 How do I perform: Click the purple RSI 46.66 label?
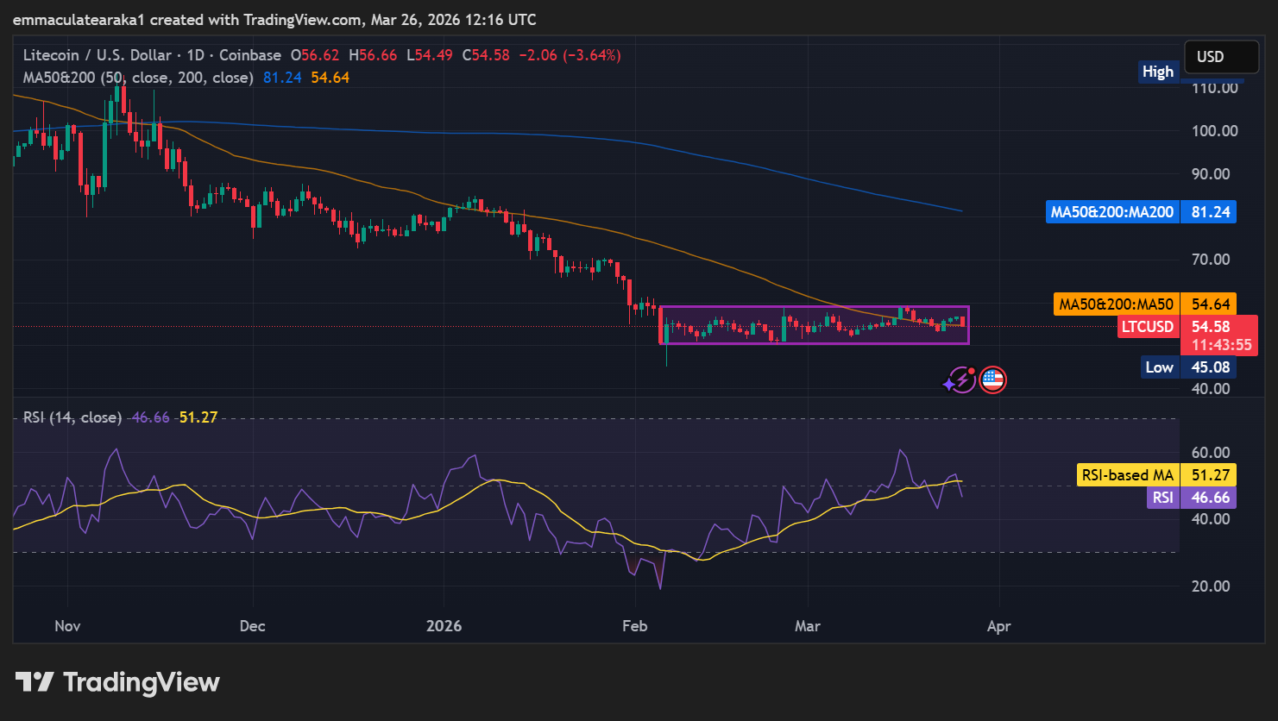click(1191, 497)
